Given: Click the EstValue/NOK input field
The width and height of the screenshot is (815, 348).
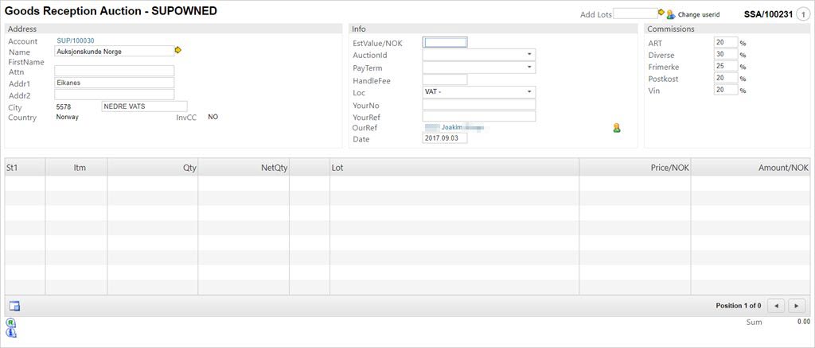Looking at the screenshot, I should (x=445, y=43).
